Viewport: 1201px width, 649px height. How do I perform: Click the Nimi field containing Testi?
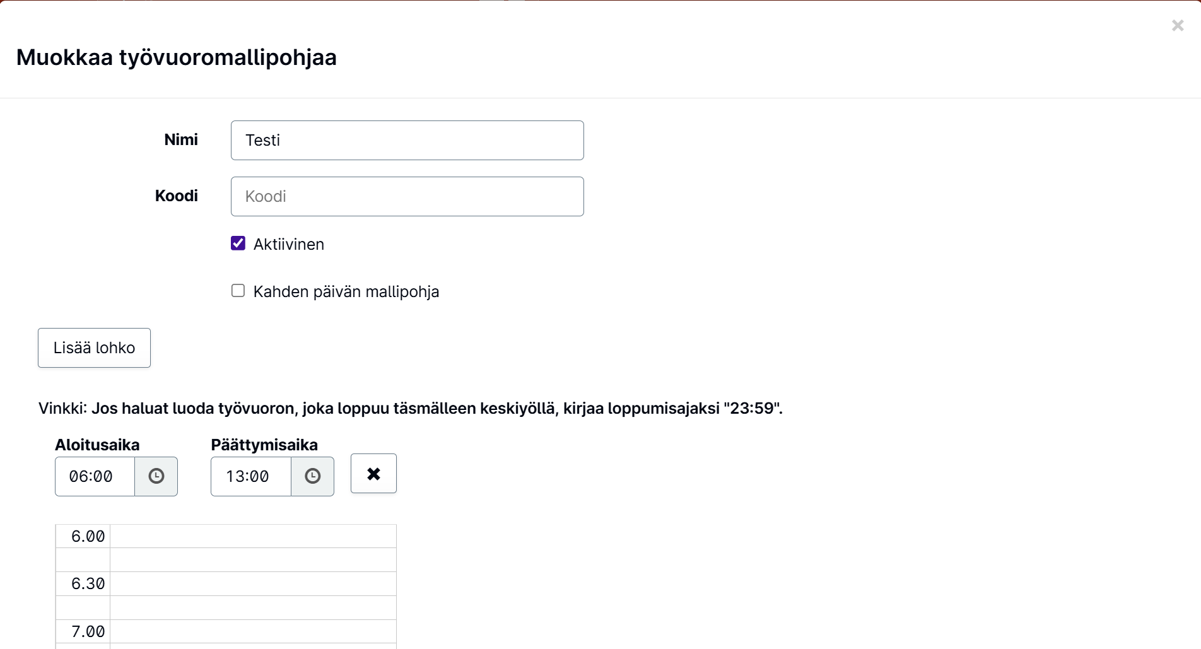[407, 140]
